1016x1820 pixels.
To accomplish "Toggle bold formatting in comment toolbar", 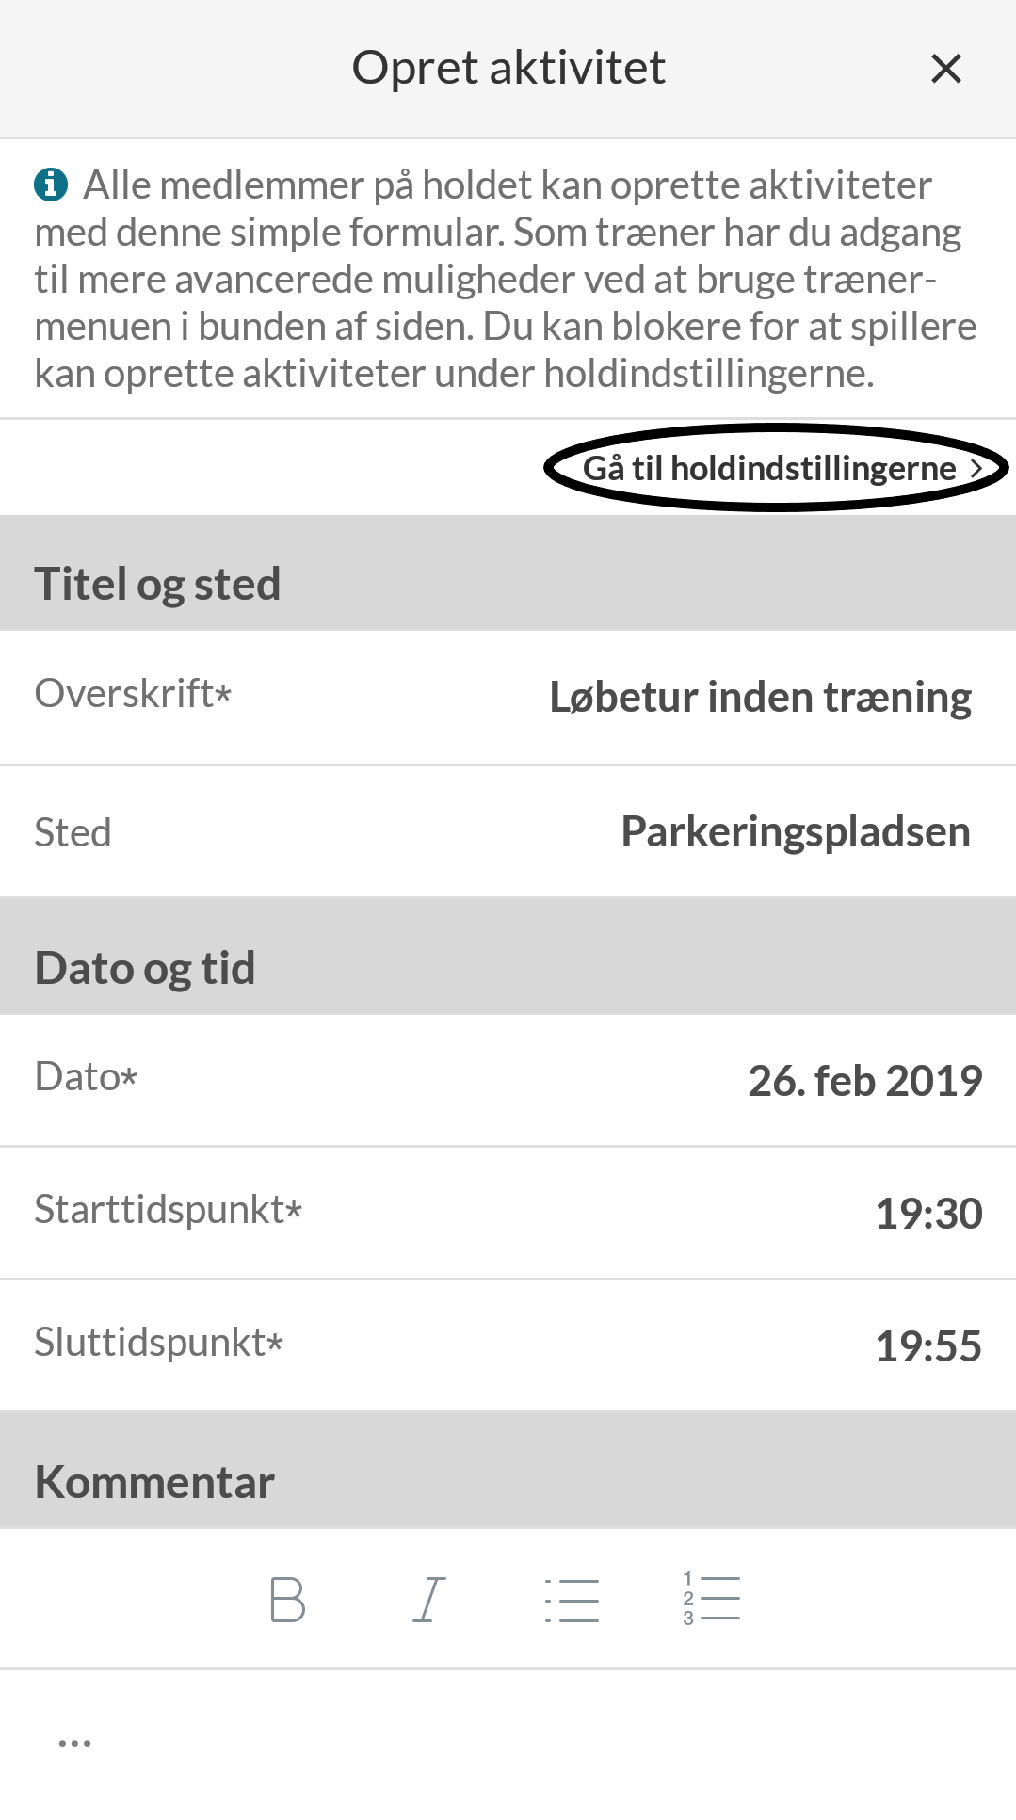I will 287,1600.
